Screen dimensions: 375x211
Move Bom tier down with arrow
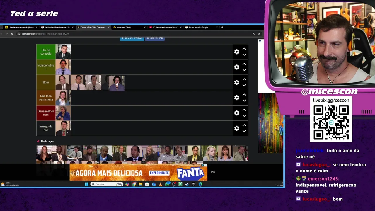(x=244, y=85)
